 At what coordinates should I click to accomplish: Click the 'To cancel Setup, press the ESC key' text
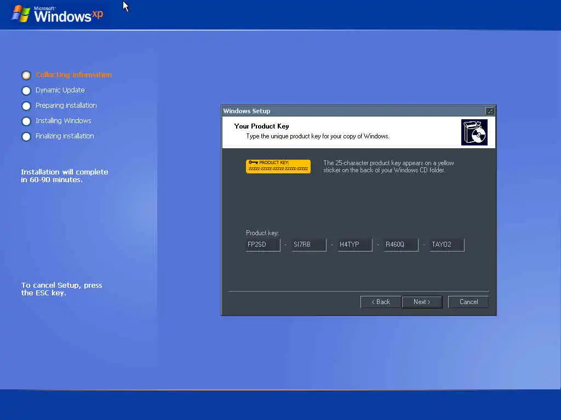tap(61, 289)
